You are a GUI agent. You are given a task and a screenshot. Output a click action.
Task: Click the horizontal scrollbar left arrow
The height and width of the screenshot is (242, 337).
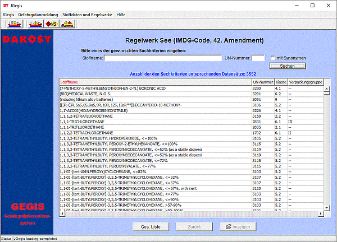coord(62,213)
